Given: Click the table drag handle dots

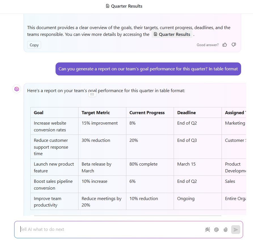Looking at the screenshot, I should (x=92, y=94).
